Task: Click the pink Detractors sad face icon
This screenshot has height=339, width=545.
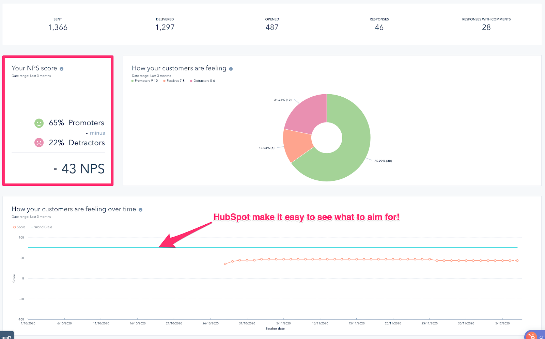Action: [39, 143]
